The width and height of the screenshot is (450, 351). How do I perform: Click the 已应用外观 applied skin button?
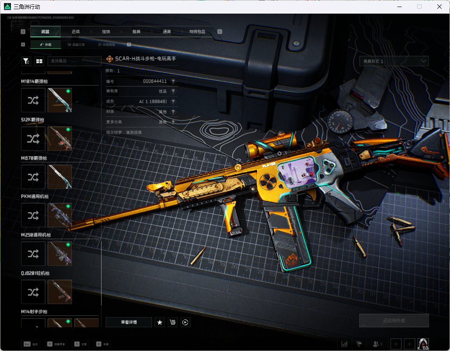point(394,321)
